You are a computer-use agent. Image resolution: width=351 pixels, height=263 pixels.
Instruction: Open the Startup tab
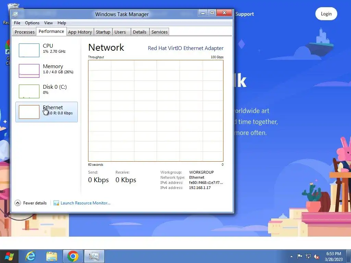103,32
